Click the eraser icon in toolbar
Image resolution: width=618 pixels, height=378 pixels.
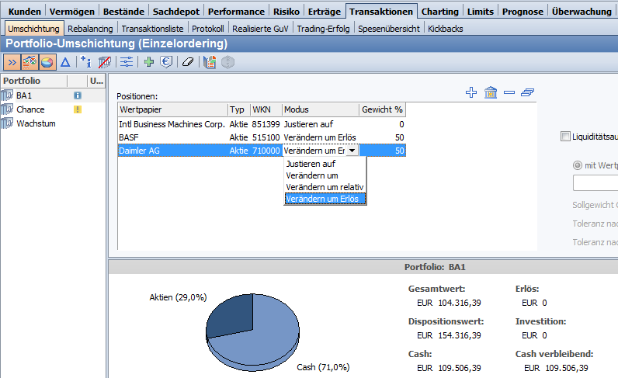pyautogui.click(x=187, y=62)
